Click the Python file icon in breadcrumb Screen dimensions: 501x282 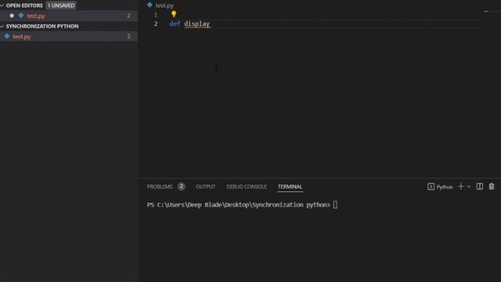pyautogui.click(x=150, y=5)
